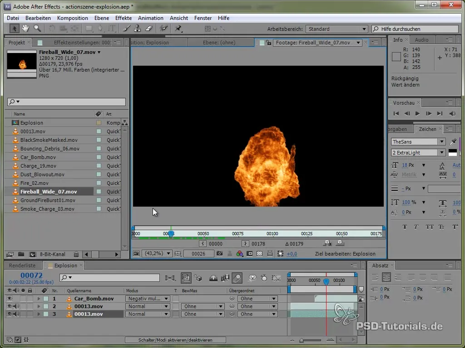Apply faux bold in Zeichen panel

click(x=405, y=227)
